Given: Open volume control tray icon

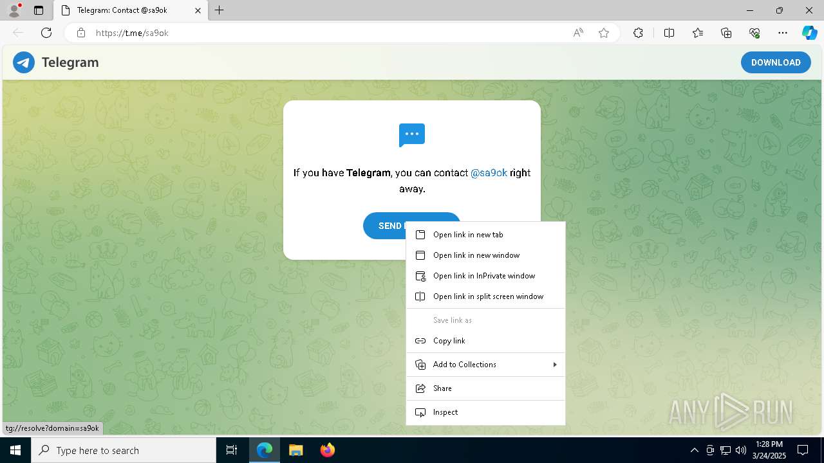Looking at the screenshot, I should pos(741,450).
